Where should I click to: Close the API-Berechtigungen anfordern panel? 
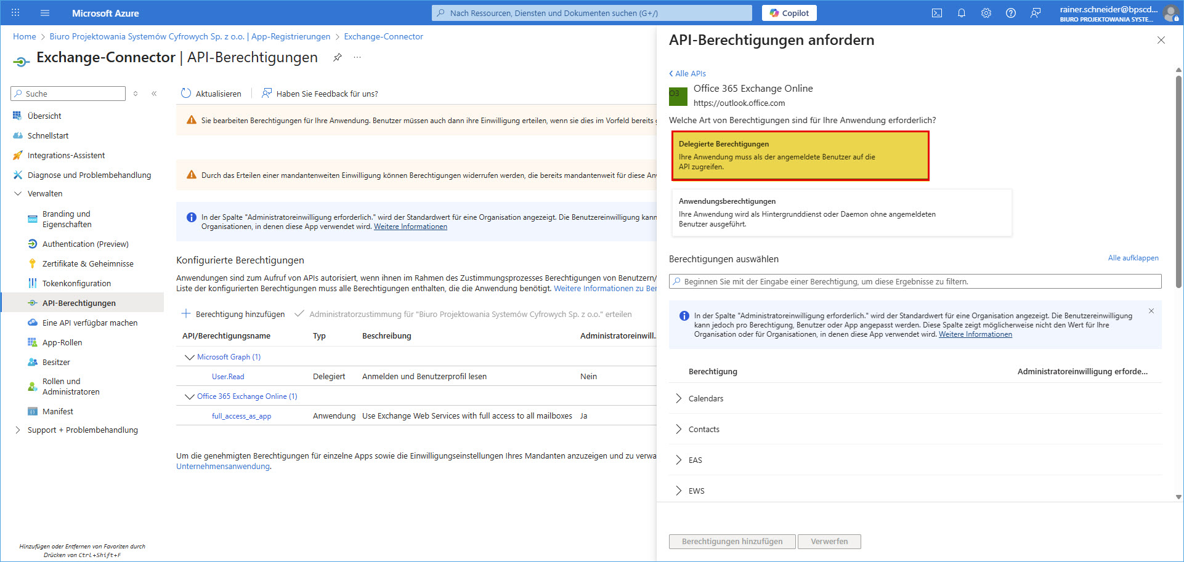[x=1161, y=40]
